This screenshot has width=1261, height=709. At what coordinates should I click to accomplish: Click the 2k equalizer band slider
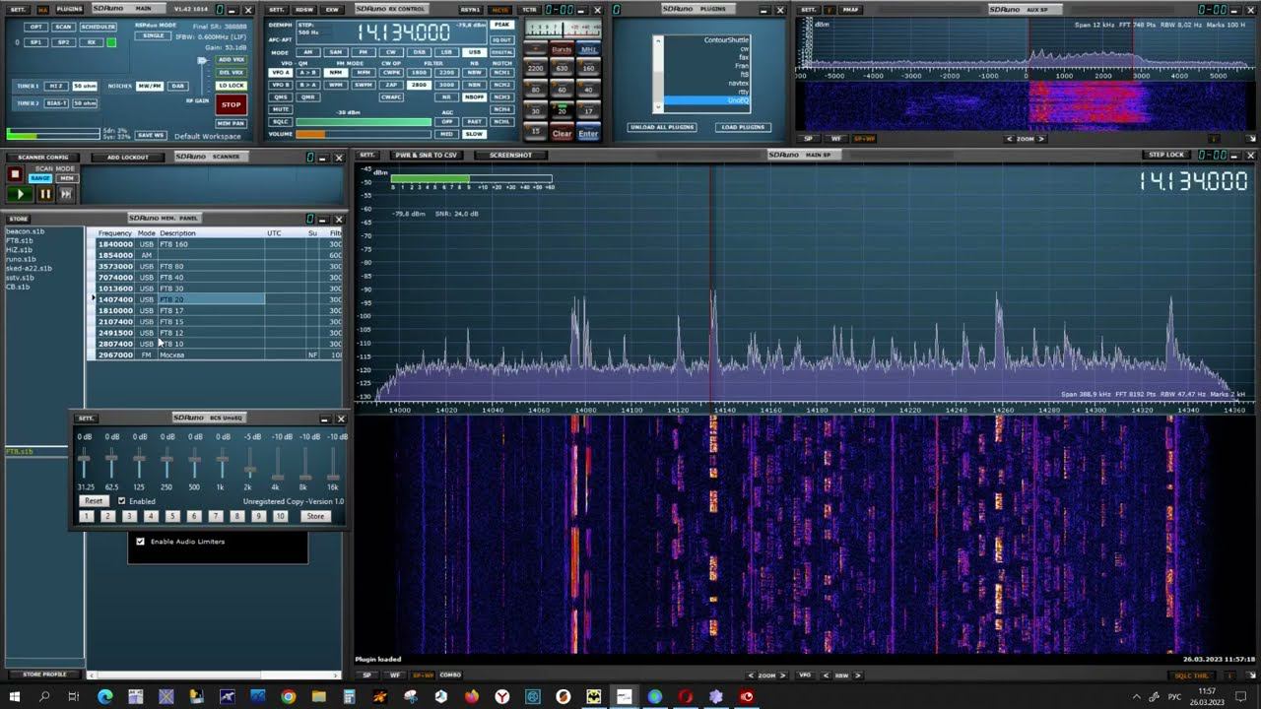pyautogui.click(x=249, y=470)
